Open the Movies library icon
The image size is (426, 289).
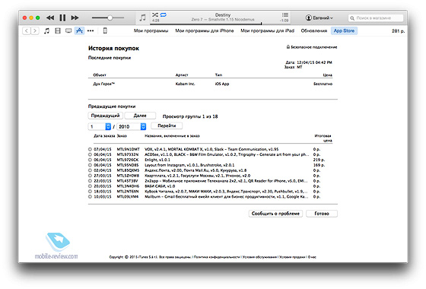coord(58,30)
